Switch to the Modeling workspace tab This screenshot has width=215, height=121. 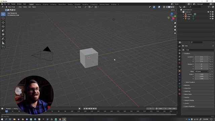38,4
